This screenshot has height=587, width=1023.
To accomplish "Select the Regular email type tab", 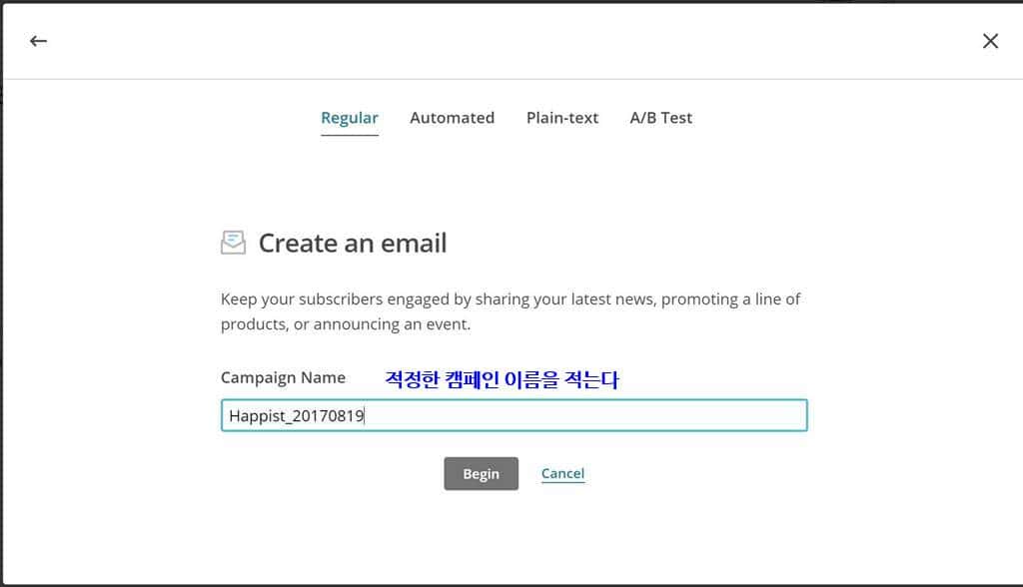I will pos(350,117).
